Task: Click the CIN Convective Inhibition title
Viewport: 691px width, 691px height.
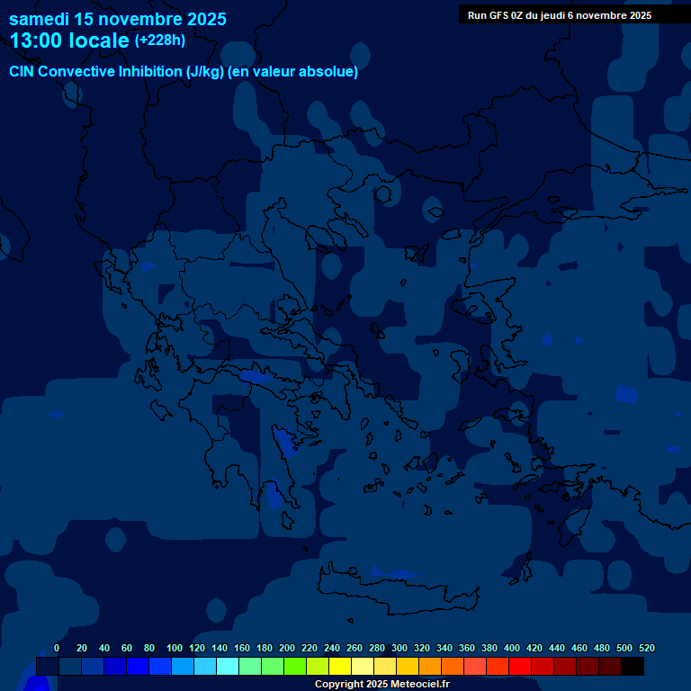Action: pyautogui.click(x=184, y=72)
